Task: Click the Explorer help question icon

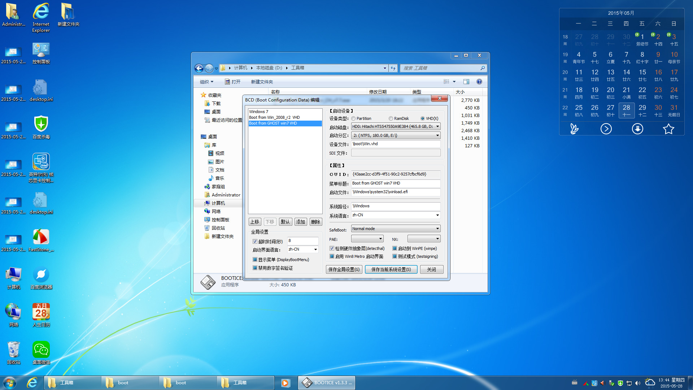Action: [479, 82]
